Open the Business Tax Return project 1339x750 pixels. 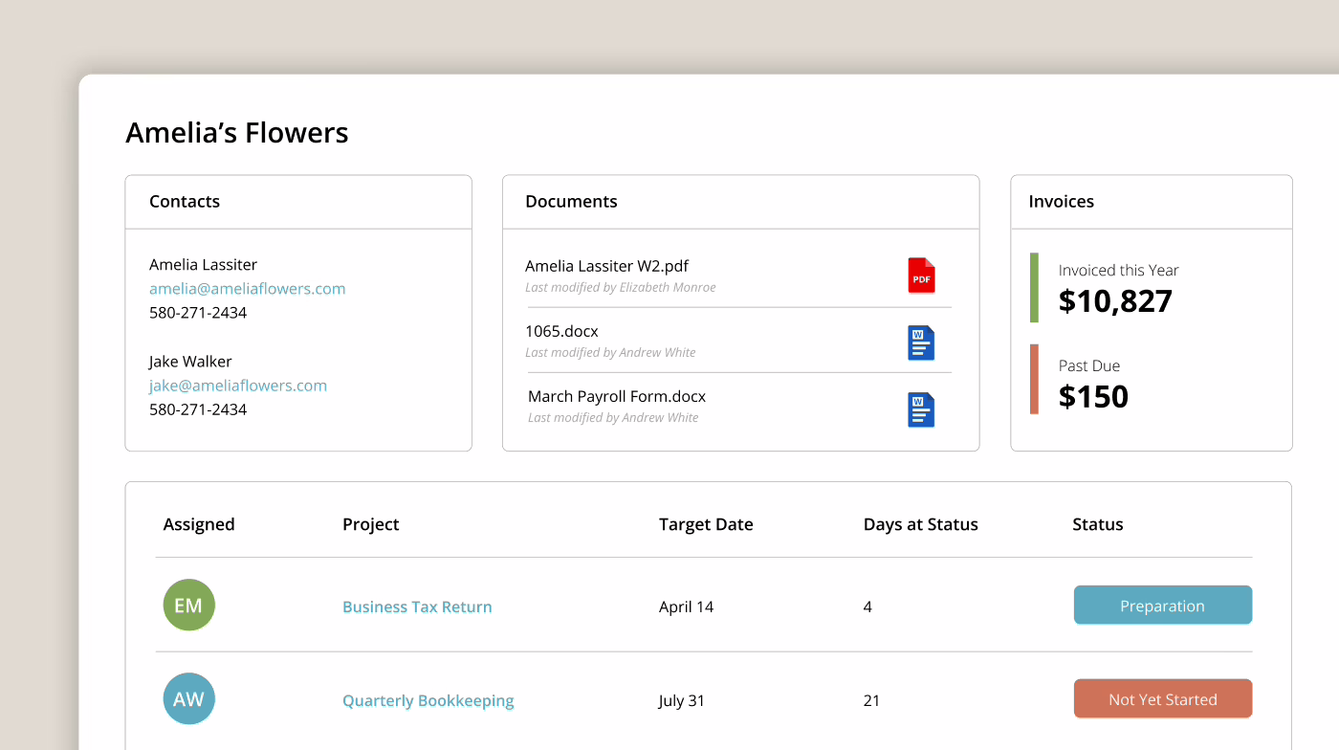[x=417, y=607]
